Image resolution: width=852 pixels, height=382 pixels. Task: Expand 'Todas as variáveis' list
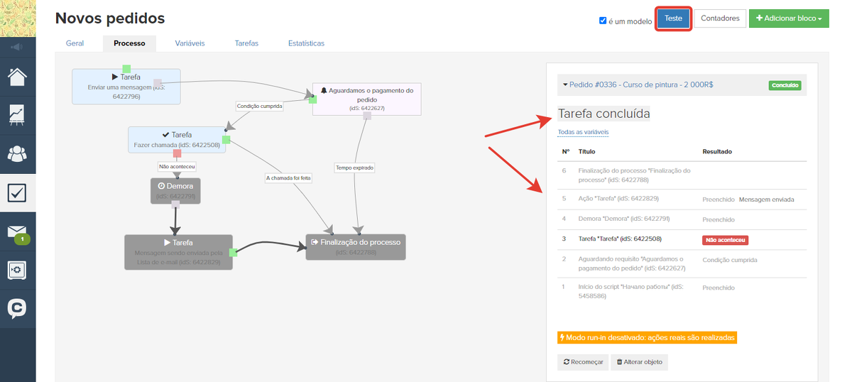coord(583,132)
